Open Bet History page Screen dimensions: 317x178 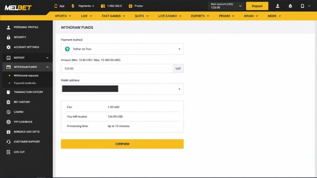22,102
